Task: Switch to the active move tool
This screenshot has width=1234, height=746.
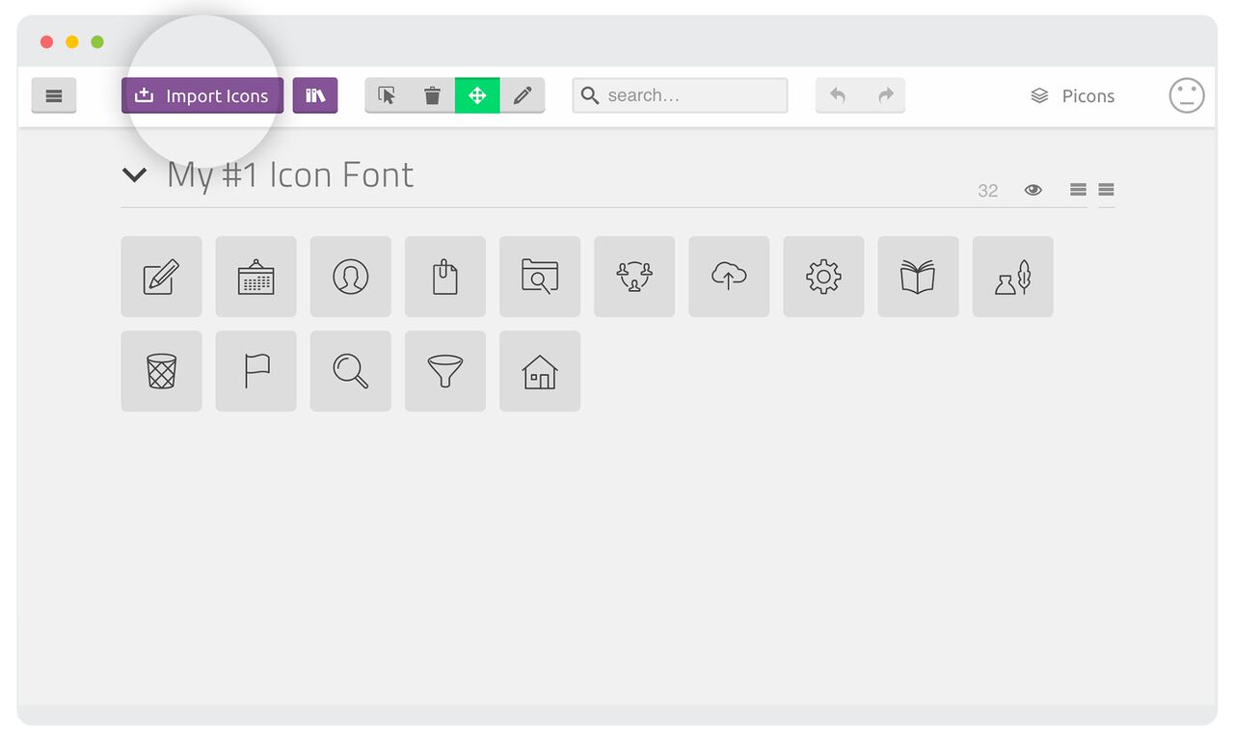Action: [477, 95]
